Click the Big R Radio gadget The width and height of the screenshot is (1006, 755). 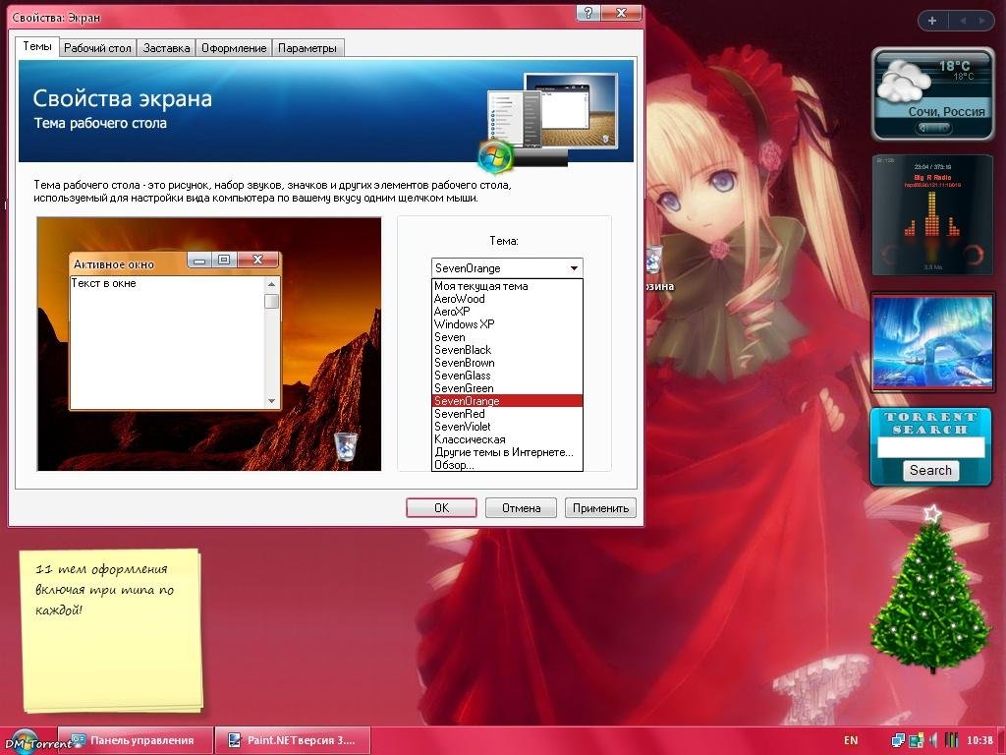[932, 214]
